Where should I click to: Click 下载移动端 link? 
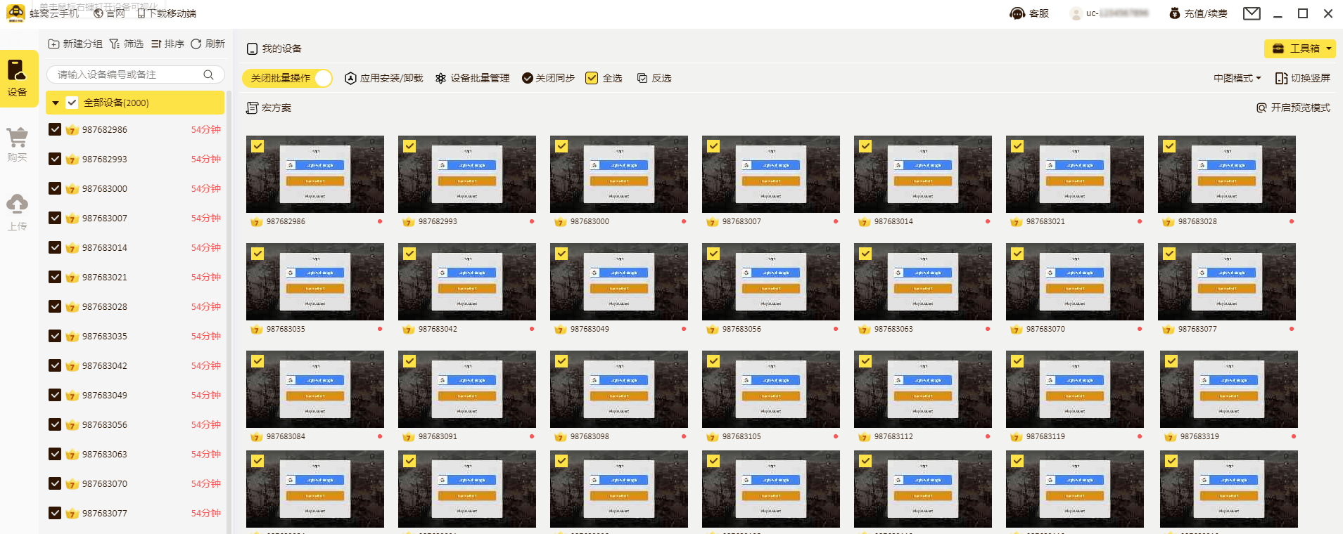(167, 13)
